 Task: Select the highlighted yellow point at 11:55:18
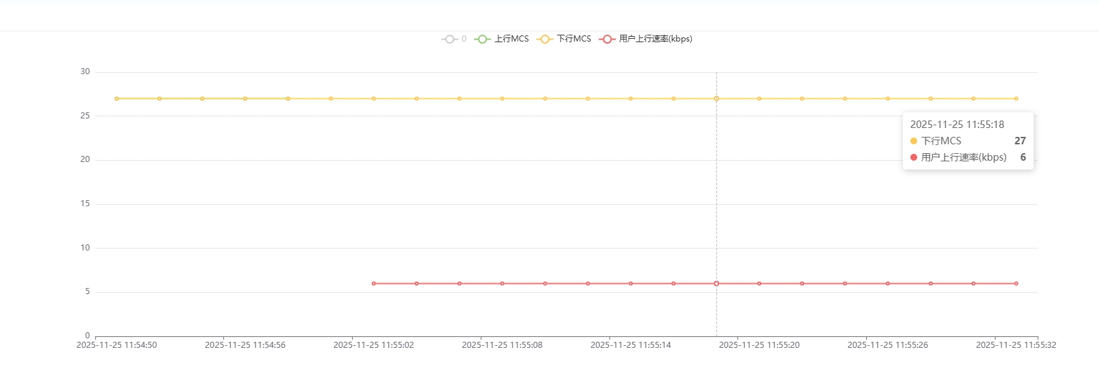[x=716, y=99]
